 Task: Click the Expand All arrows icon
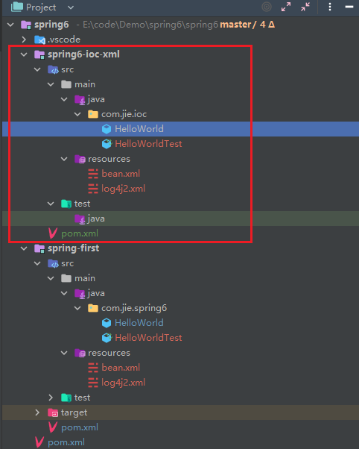click(286, 7)
